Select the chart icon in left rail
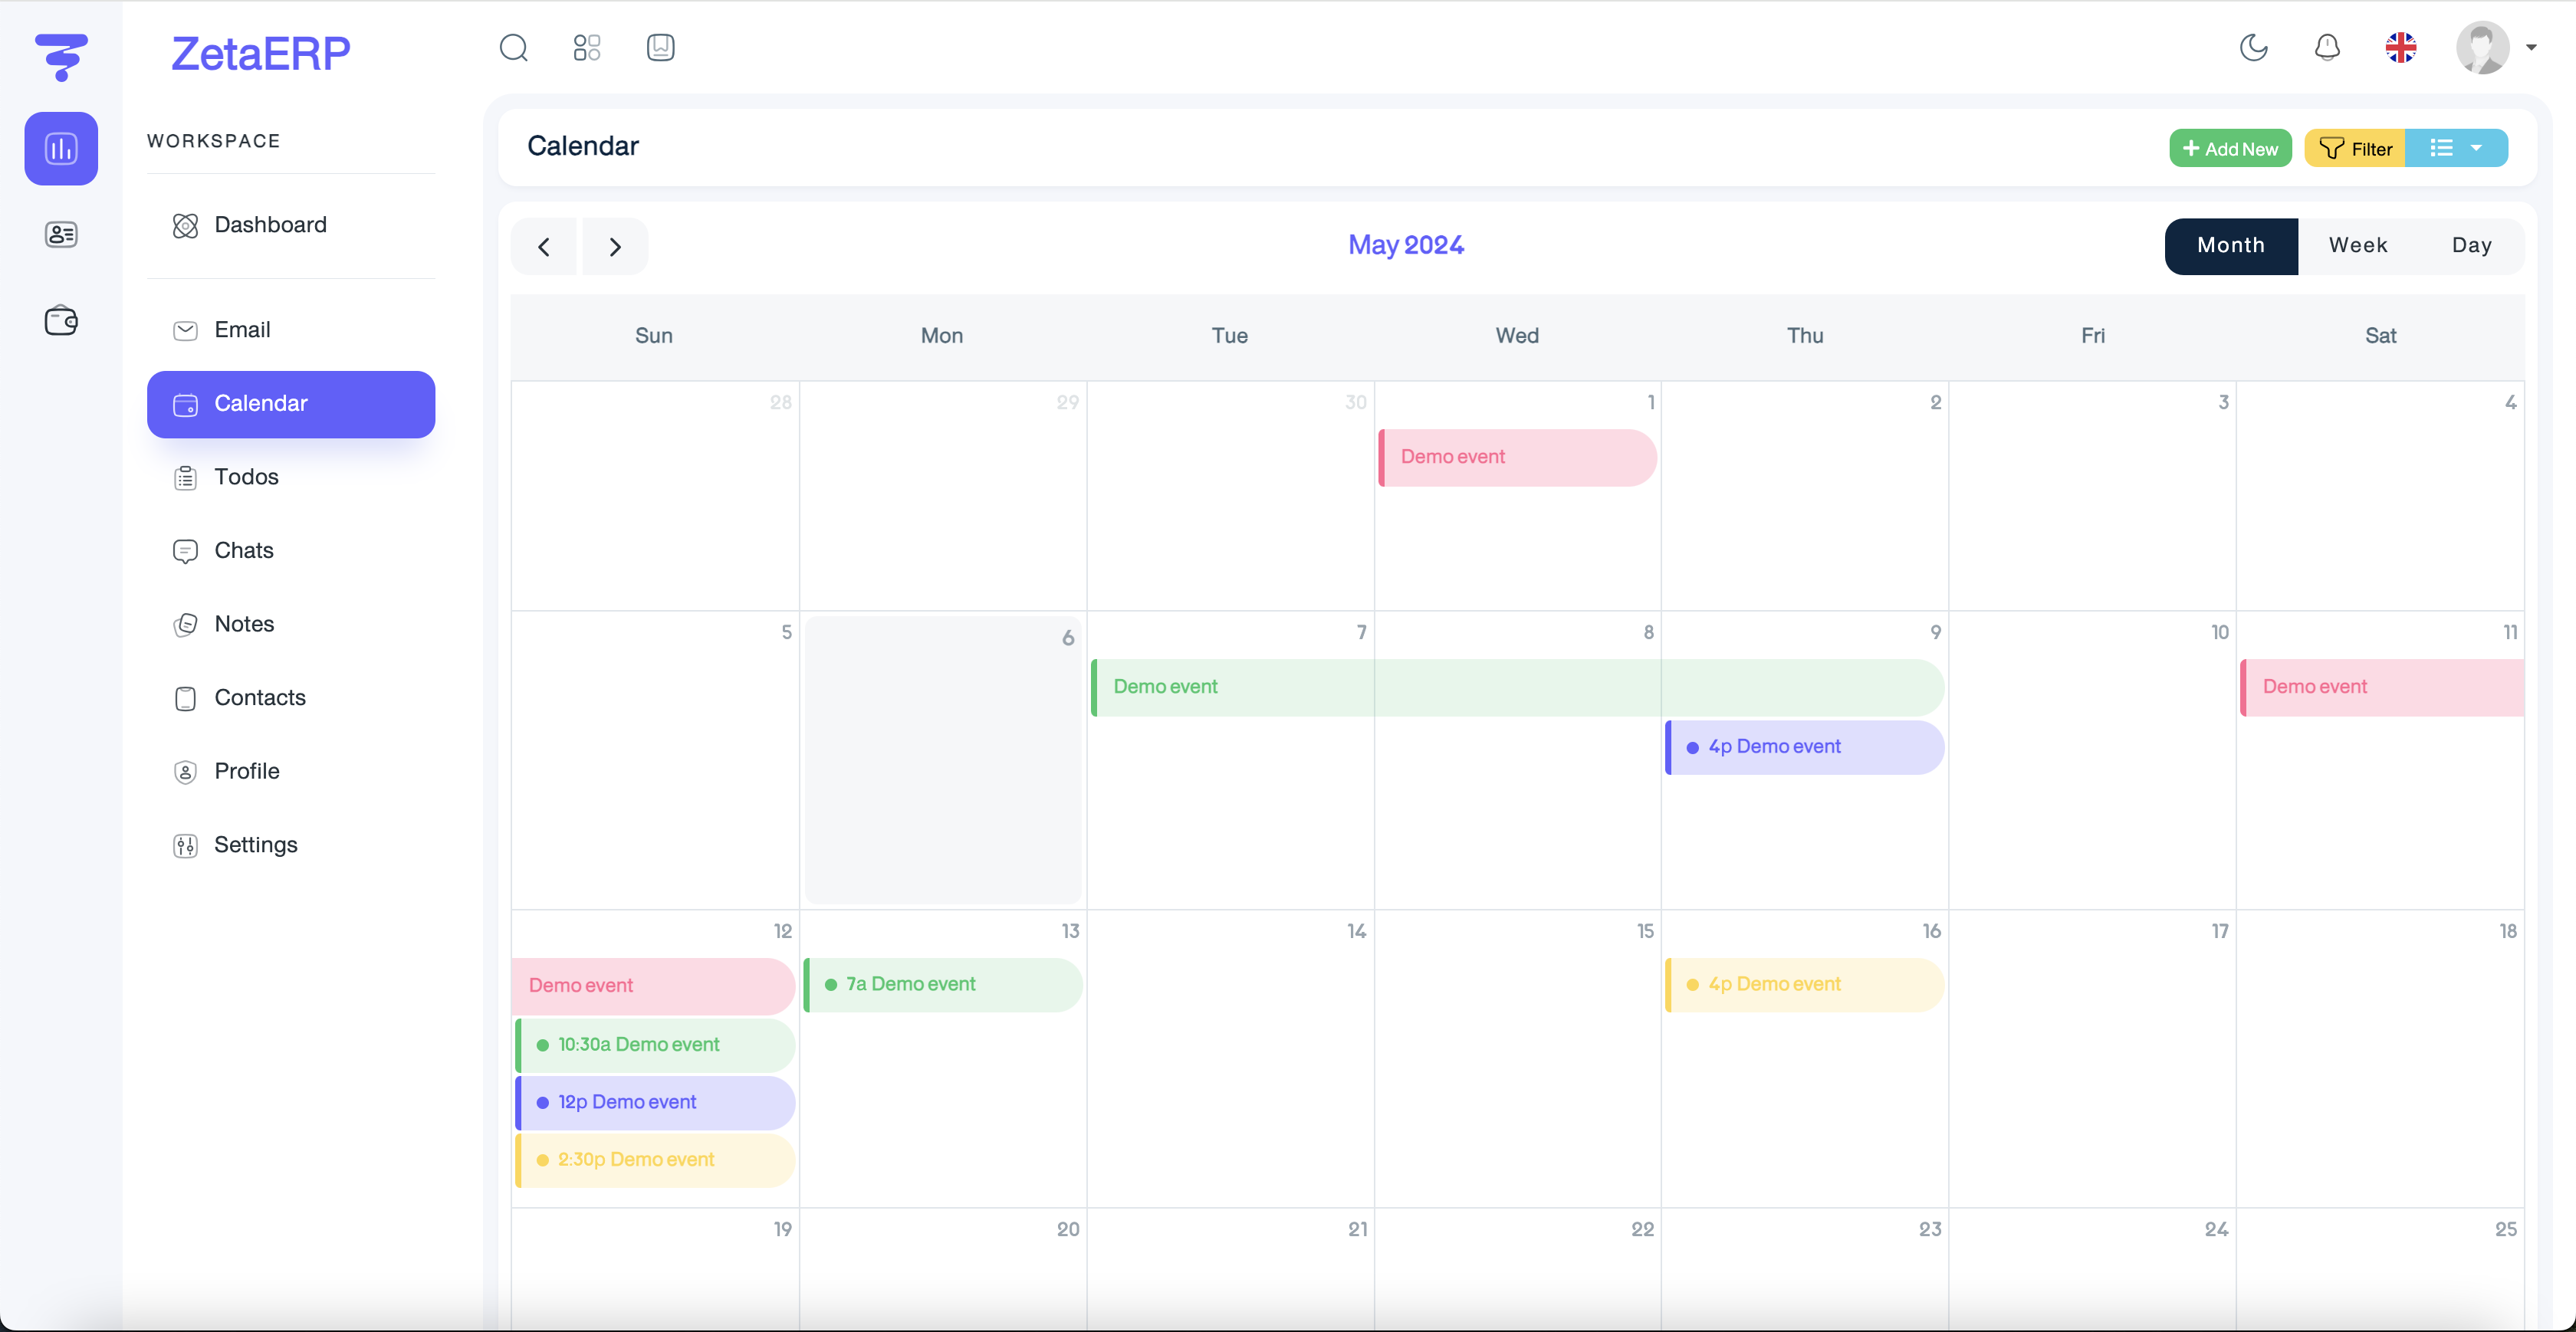 (61, 149)
